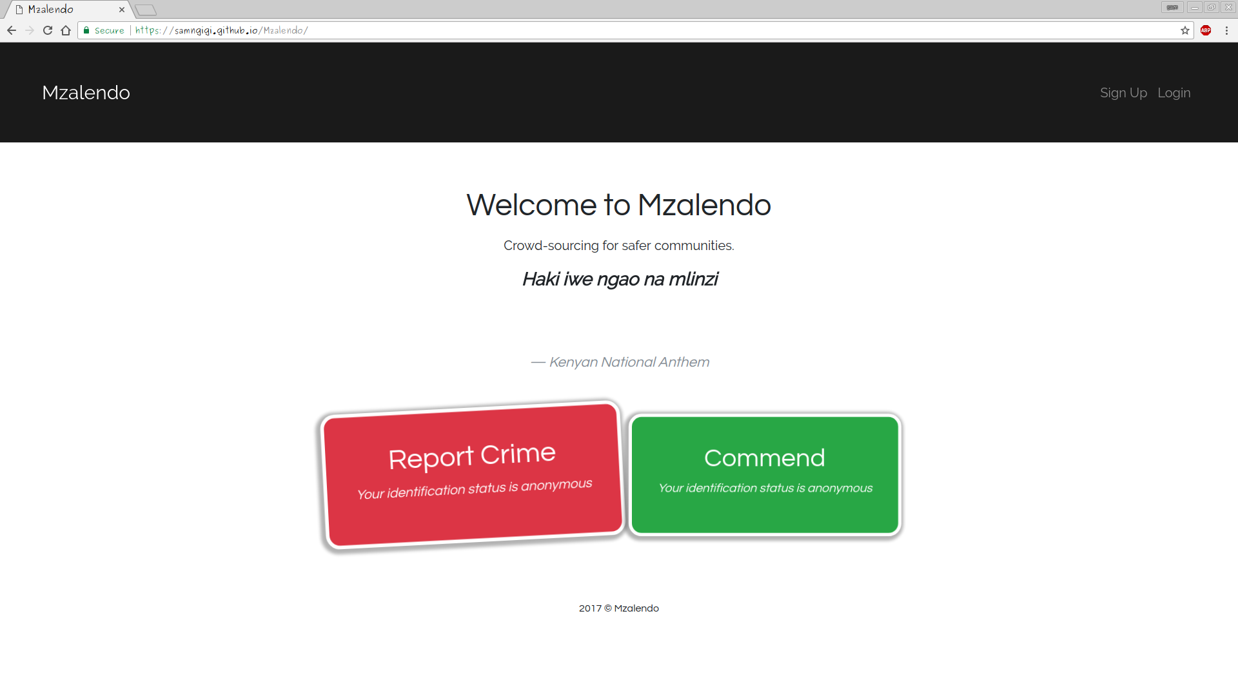Image resolution: width=1238 pixels, height=696 pixels.
Task: Click the browser forward arrow
Action: [30, 30]
